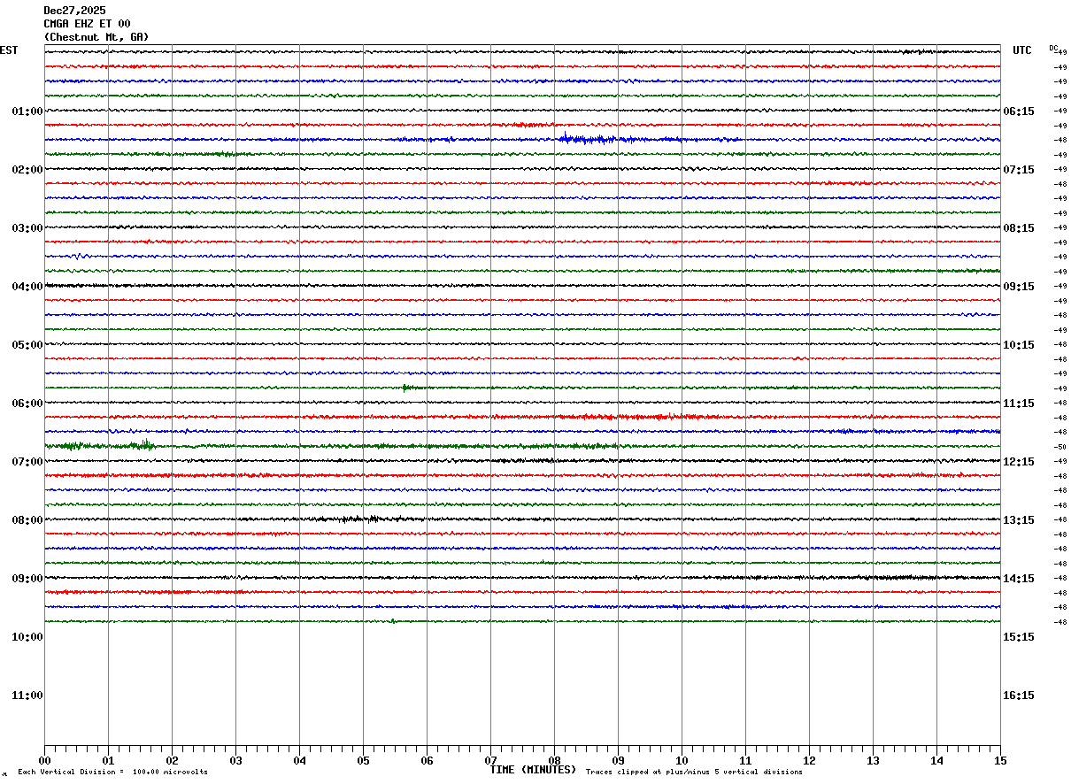Click the "07:15" UTC time label
Image resolution: width=1071 pixels, height=784 pixels.
[x=1019, y=170]
